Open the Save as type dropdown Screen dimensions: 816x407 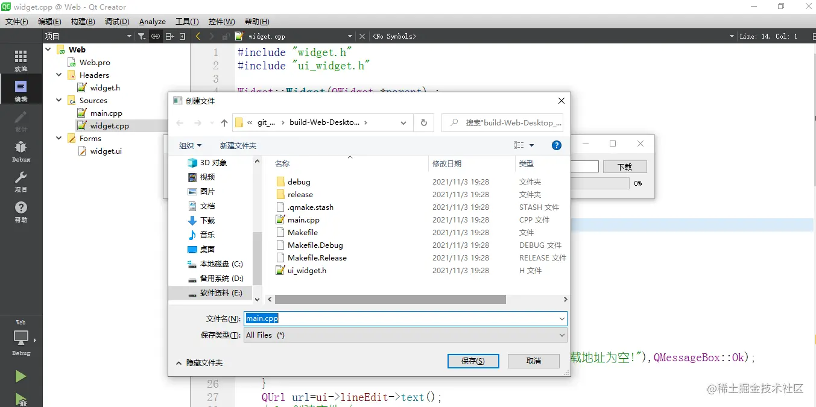point(405,335)
